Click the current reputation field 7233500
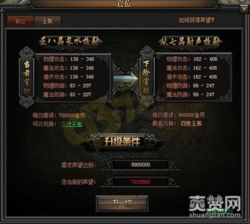The width and height of the screenshot is (250, 224). (x=140, y=181)
